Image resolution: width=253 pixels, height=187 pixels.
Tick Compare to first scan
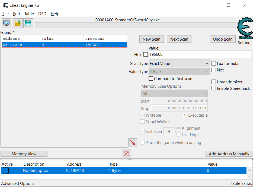[151, 78]
